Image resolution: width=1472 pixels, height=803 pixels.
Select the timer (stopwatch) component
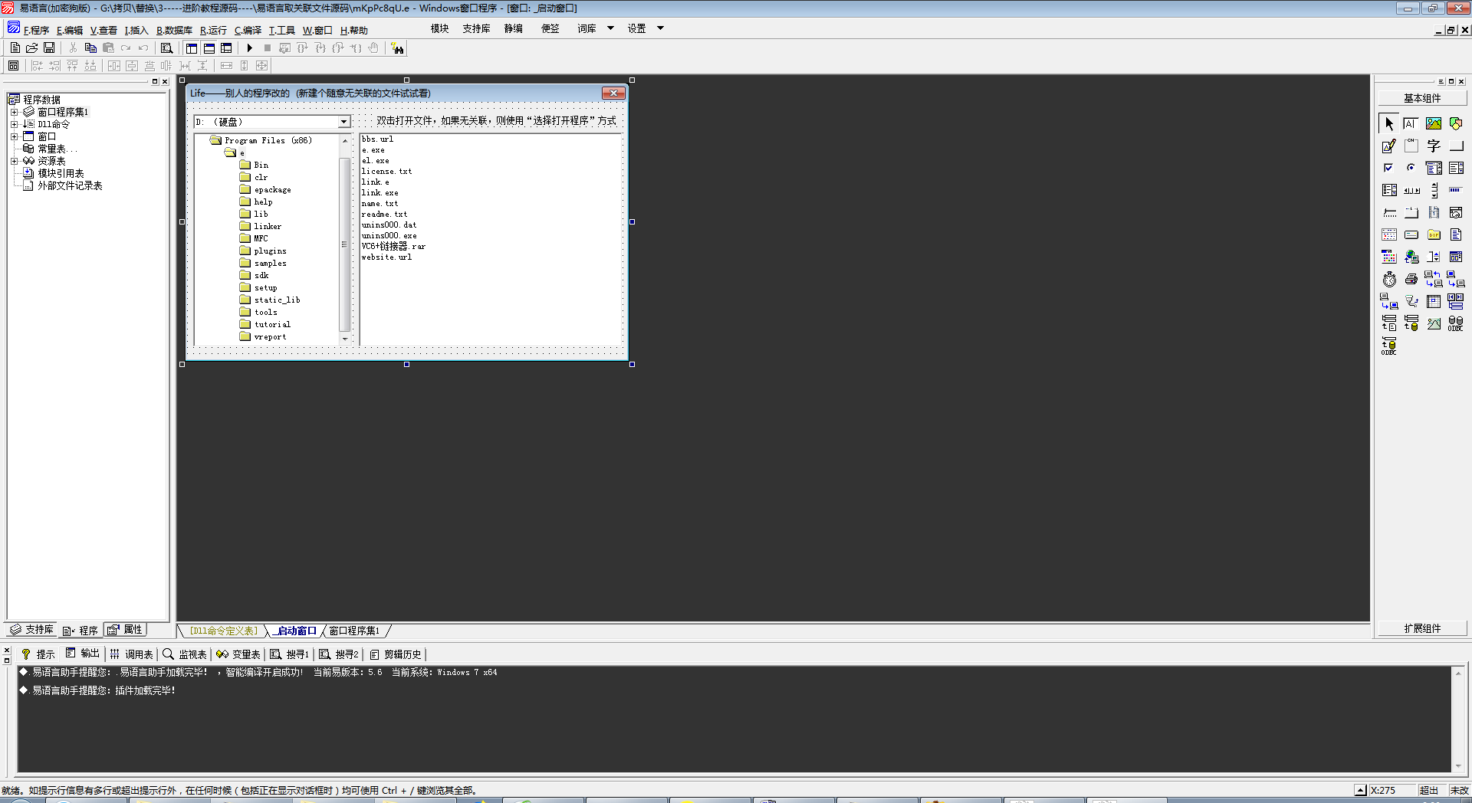1389,280
